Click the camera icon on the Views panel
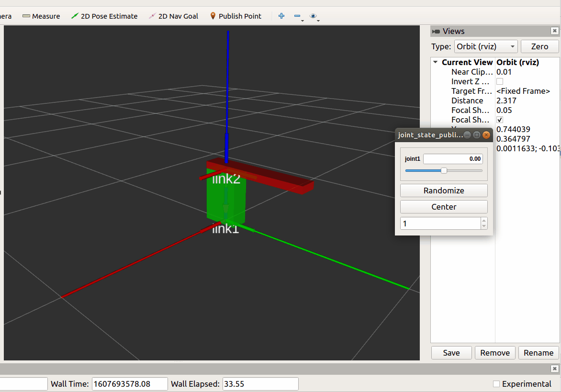 [436, 31]
